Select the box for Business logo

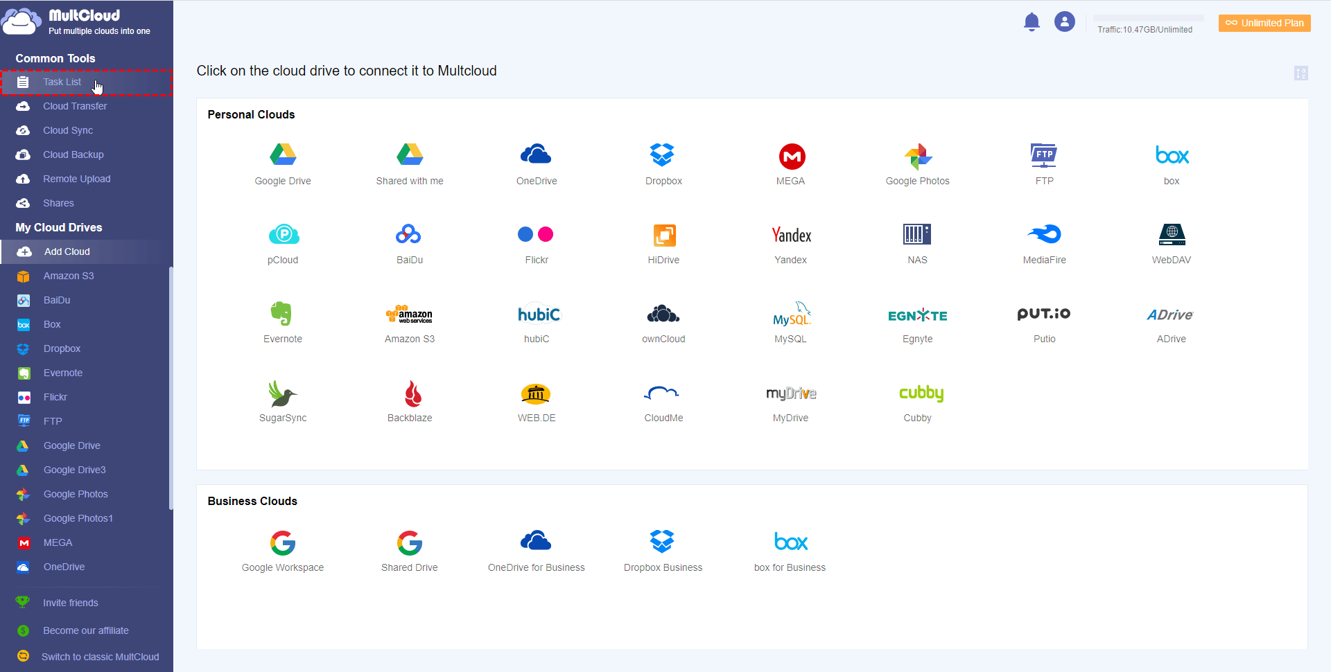pos(791,541)
